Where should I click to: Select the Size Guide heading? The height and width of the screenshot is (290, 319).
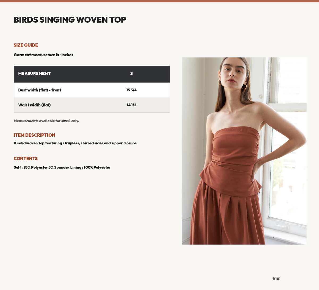click(26, 45)
